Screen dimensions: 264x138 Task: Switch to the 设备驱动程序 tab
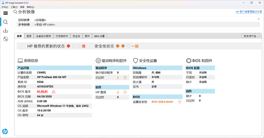click(x=44, y=36)
